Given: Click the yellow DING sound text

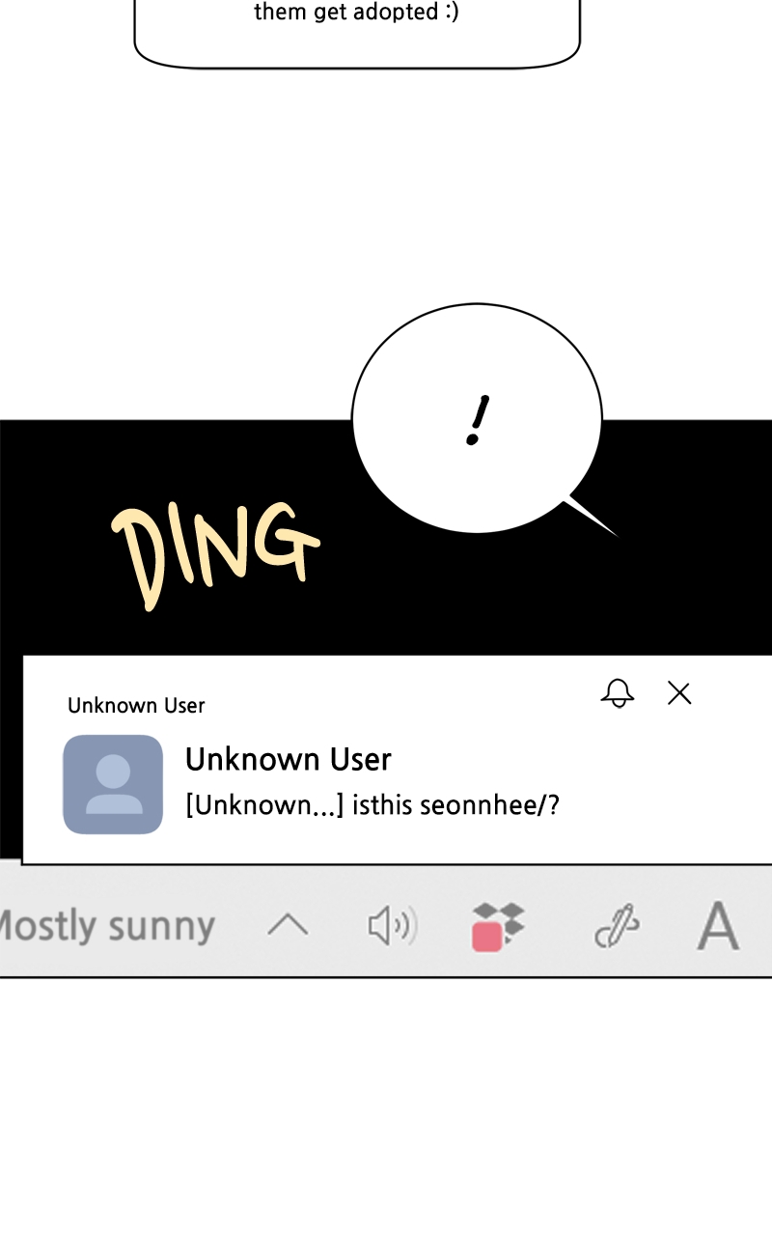Looking at the screenshot, I should pyautogui.click(x=214, y=553).
